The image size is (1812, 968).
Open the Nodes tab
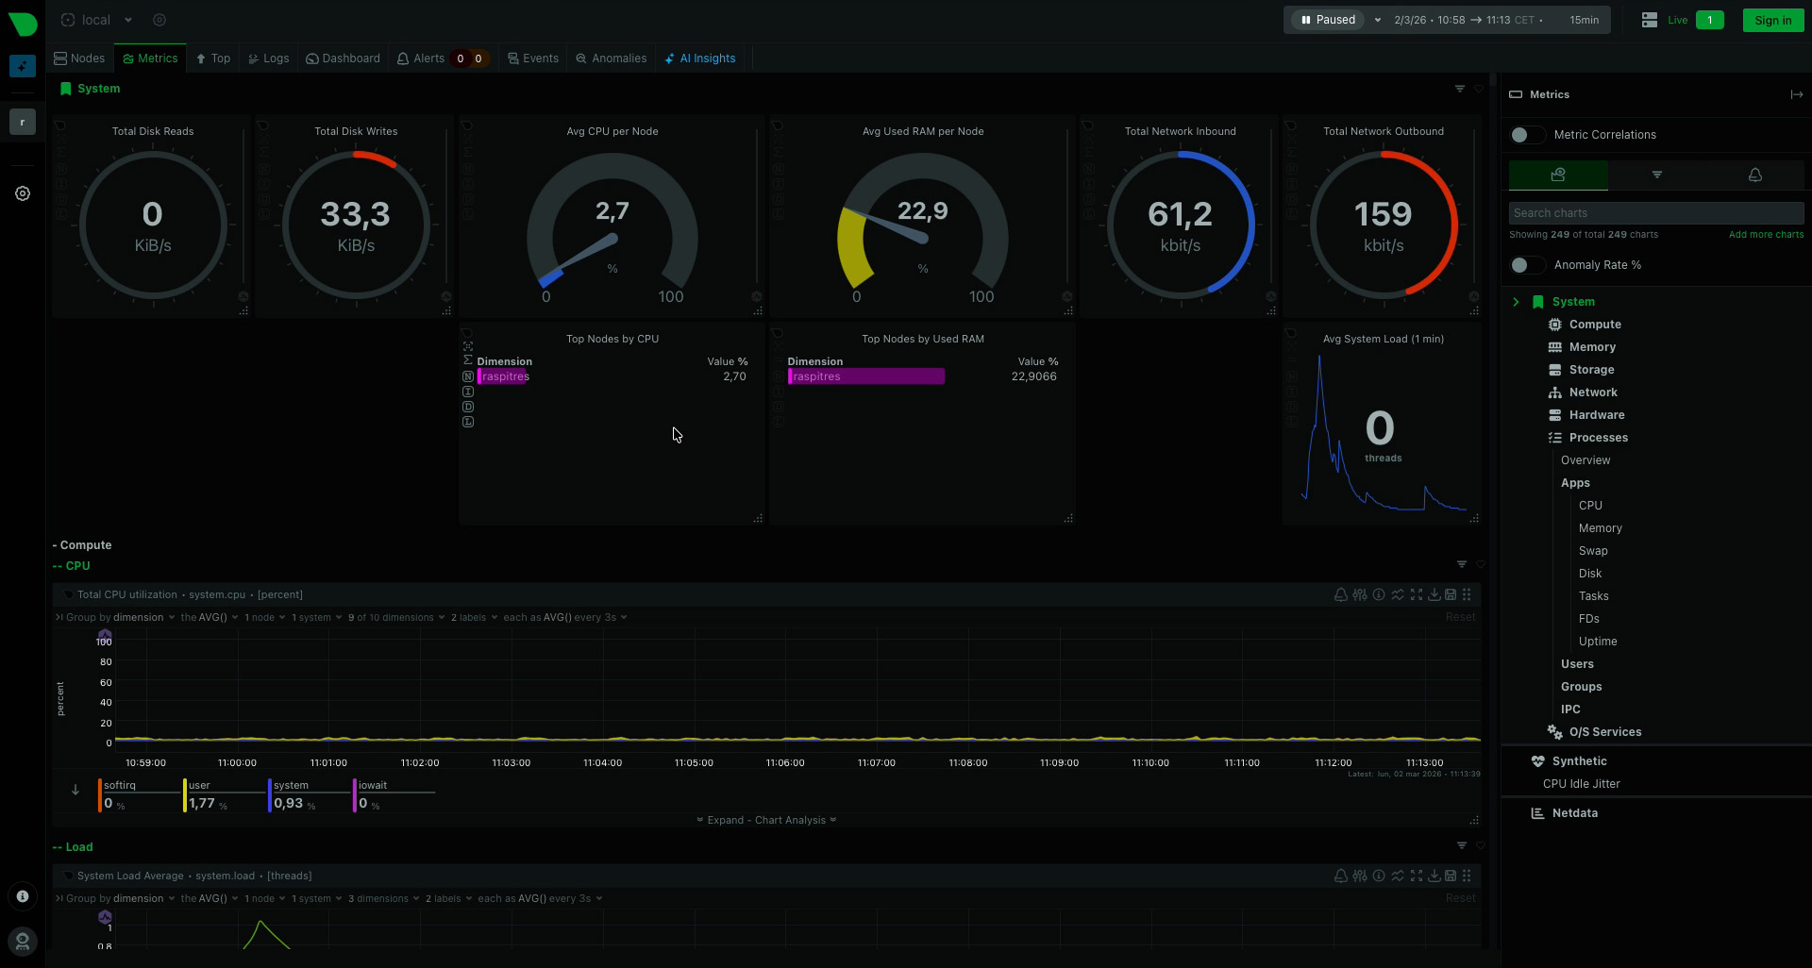click(x=79, y=58)
